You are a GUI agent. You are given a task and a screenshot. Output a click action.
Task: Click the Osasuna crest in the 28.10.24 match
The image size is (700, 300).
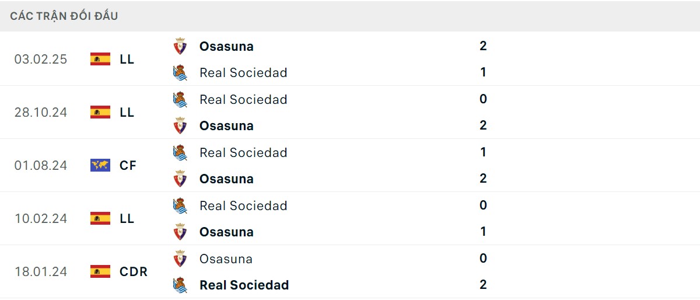[180, 126]
